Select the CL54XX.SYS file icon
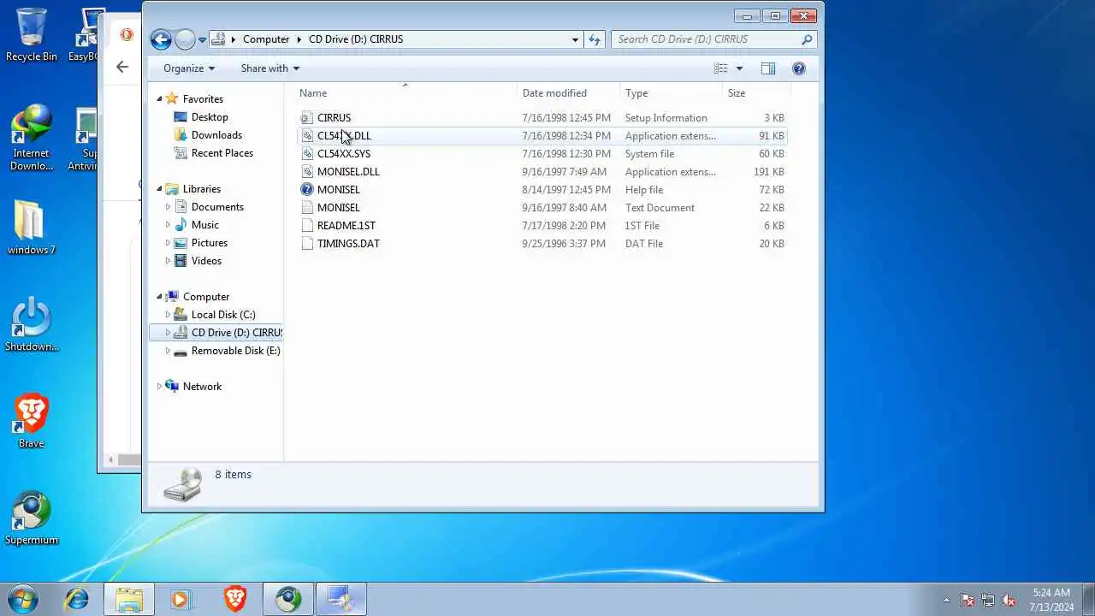The width and height of the screenshot is (1095, 616). pos(307,154)
